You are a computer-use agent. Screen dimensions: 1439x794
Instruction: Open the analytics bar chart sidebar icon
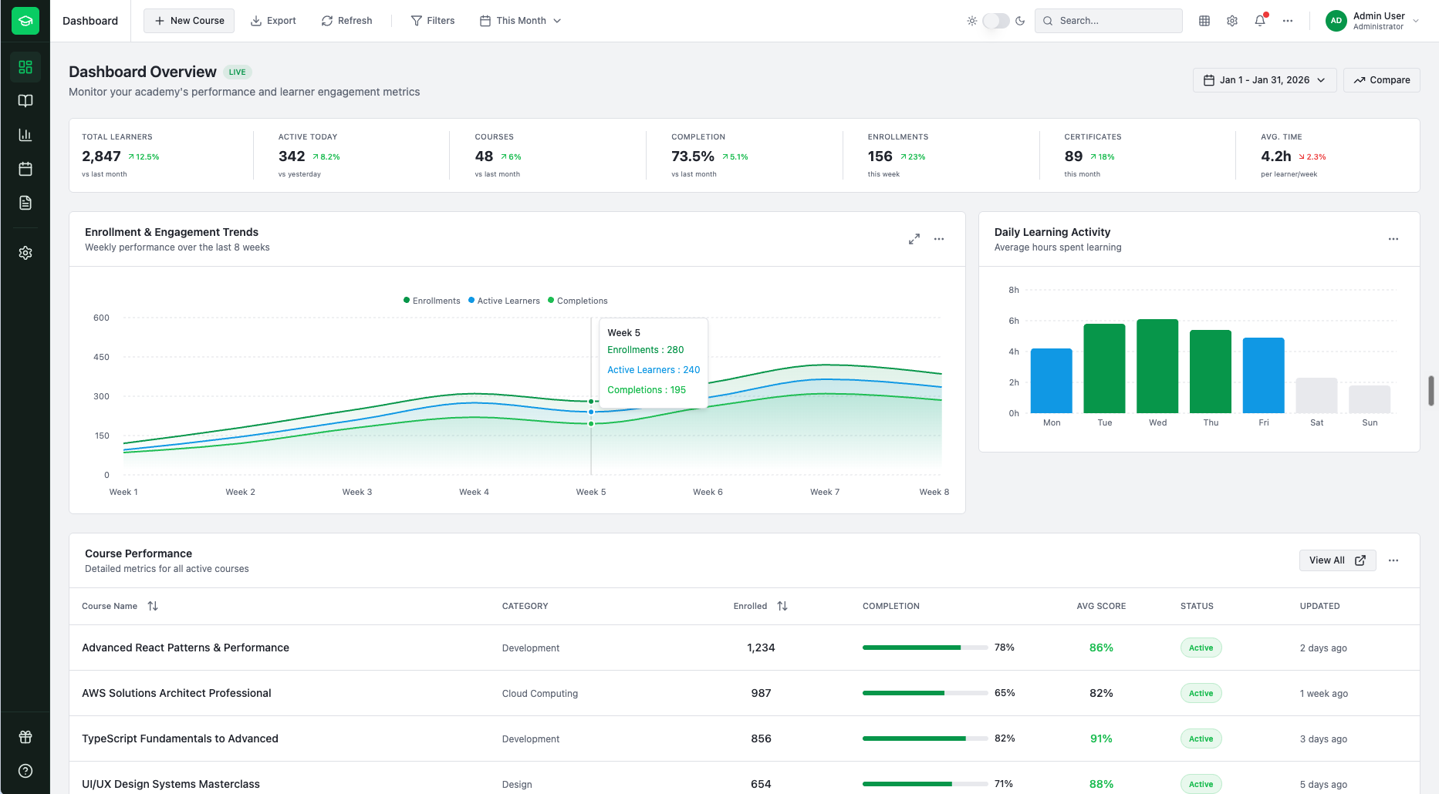(25, 135)
